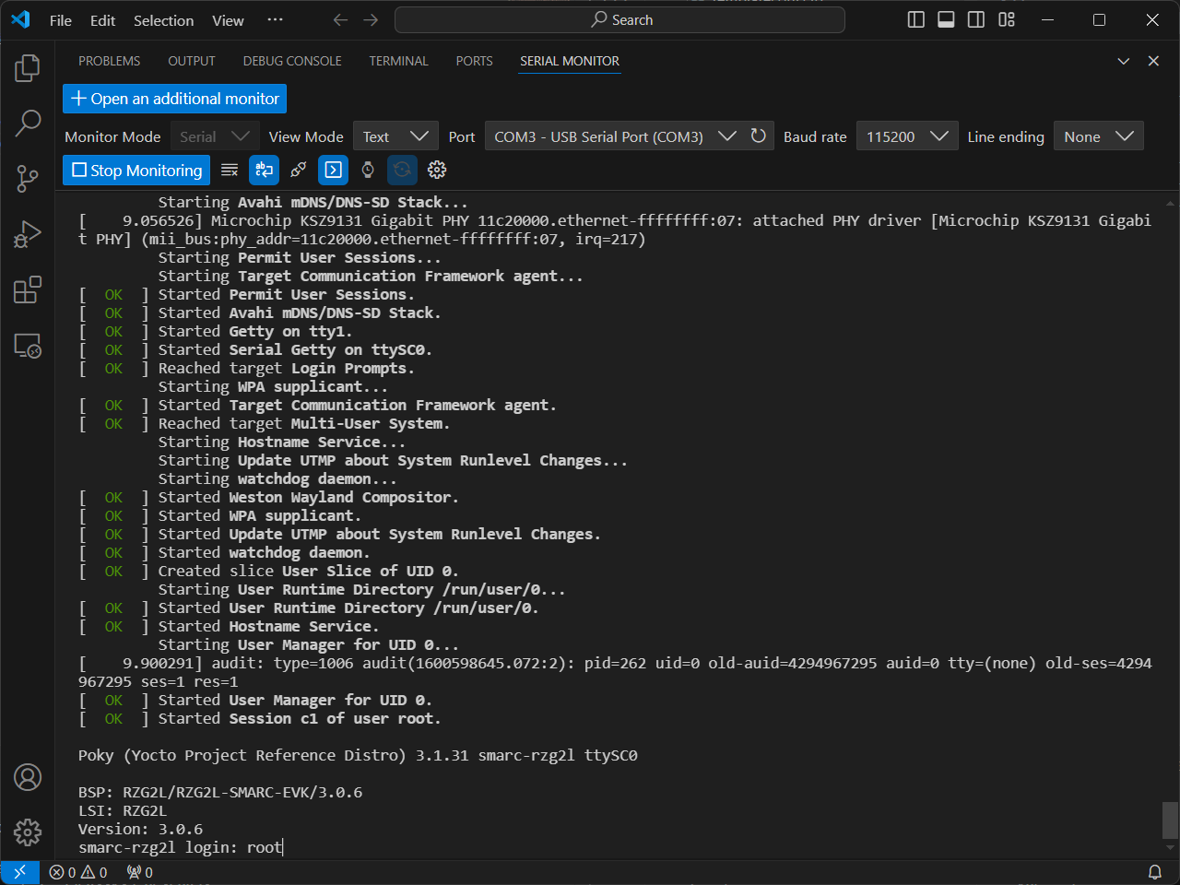This screenshot has width=1180, height=885.
Task: Open the Selection menu
Action: (163, 20)
